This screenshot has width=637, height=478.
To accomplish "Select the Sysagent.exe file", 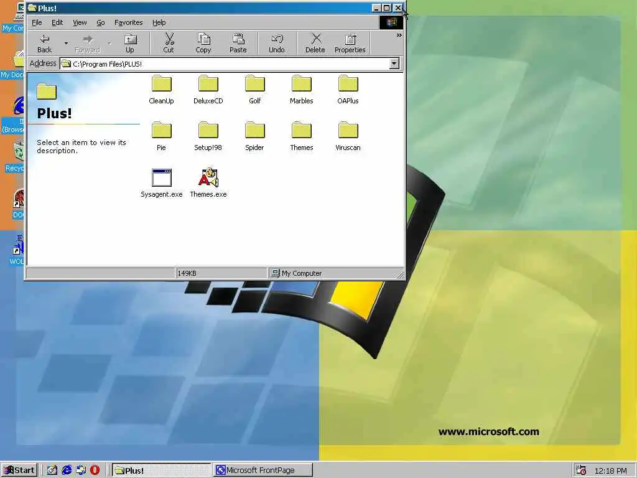I will pos(161,184).
